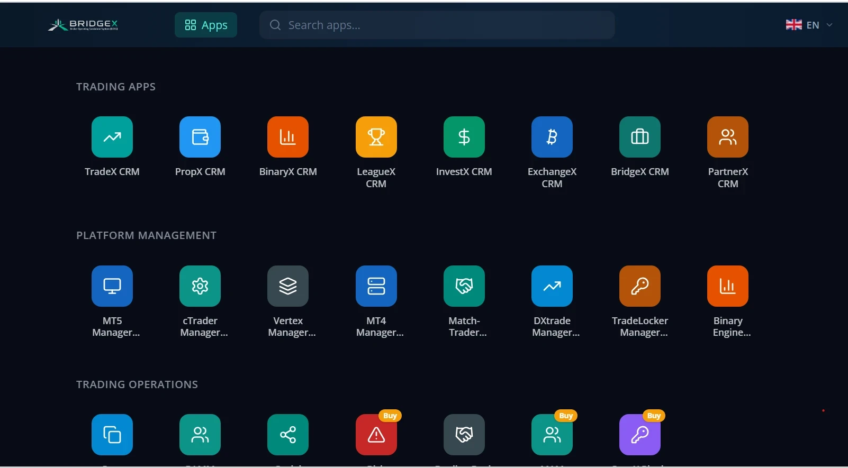Screen dimensions: 848x468
Task: Launch the Match-Trader handshake app
Action: tap(464, 286)
